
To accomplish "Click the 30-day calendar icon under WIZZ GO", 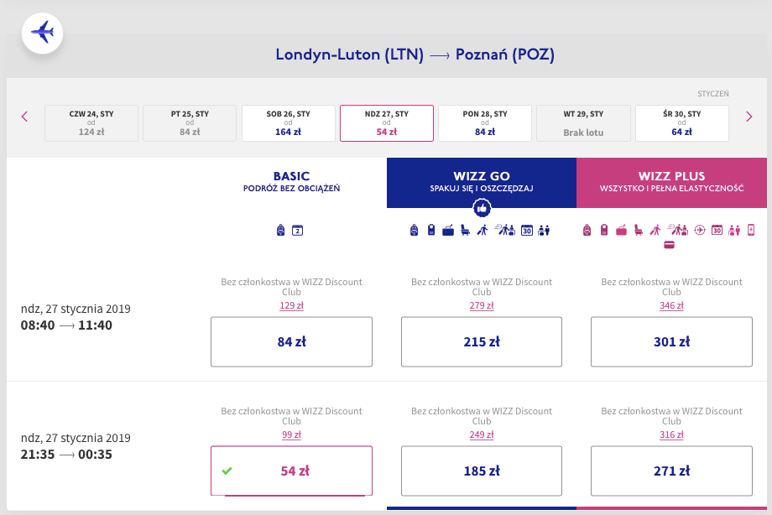I will pos(528,230).
